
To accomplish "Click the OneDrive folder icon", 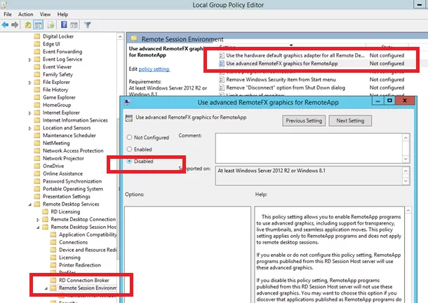I will click(x=37, y=166).
